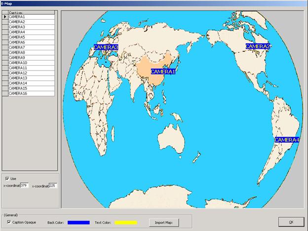The height and width of the screenshot is (231, 308).
Task: Click the row indicator arrow beside CAMERA1
Action: pos(5,17)
